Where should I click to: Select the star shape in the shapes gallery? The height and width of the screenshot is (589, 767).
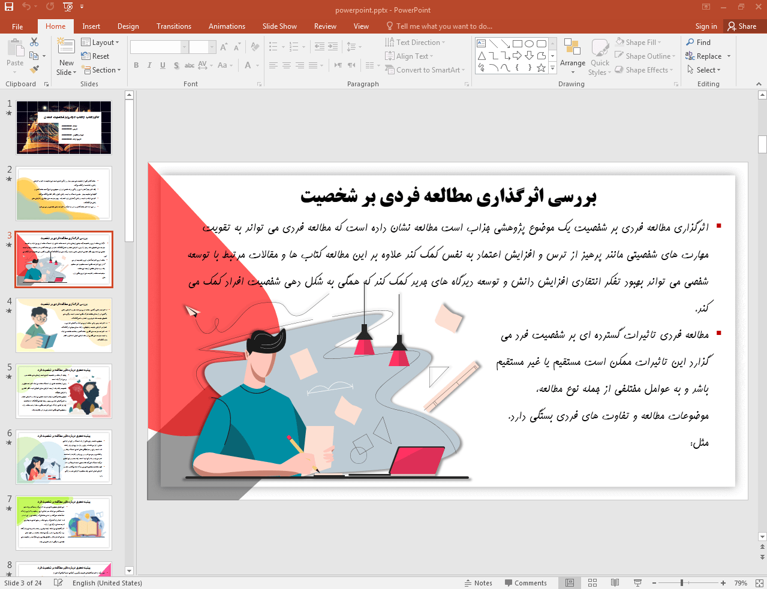(x=541, y=68)
